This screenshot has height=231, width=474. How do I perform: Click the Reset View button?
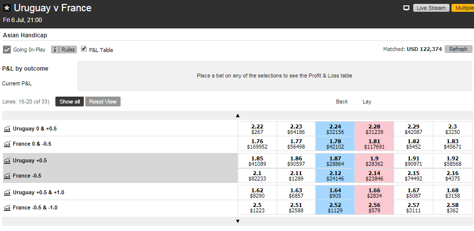tap(103, 102)
